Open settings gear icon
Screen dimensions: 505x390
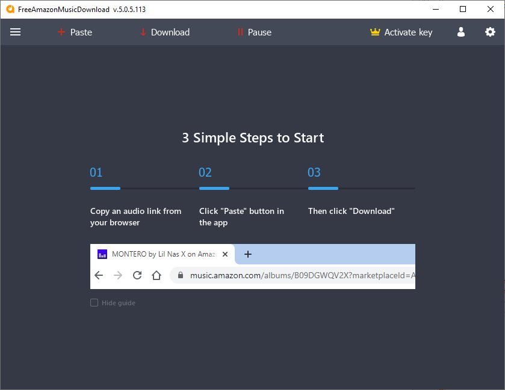point(490,32)
